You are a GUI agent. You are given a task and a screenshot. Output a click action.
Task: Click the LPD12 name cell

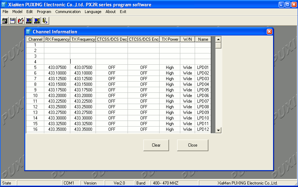tap(203, 129)
